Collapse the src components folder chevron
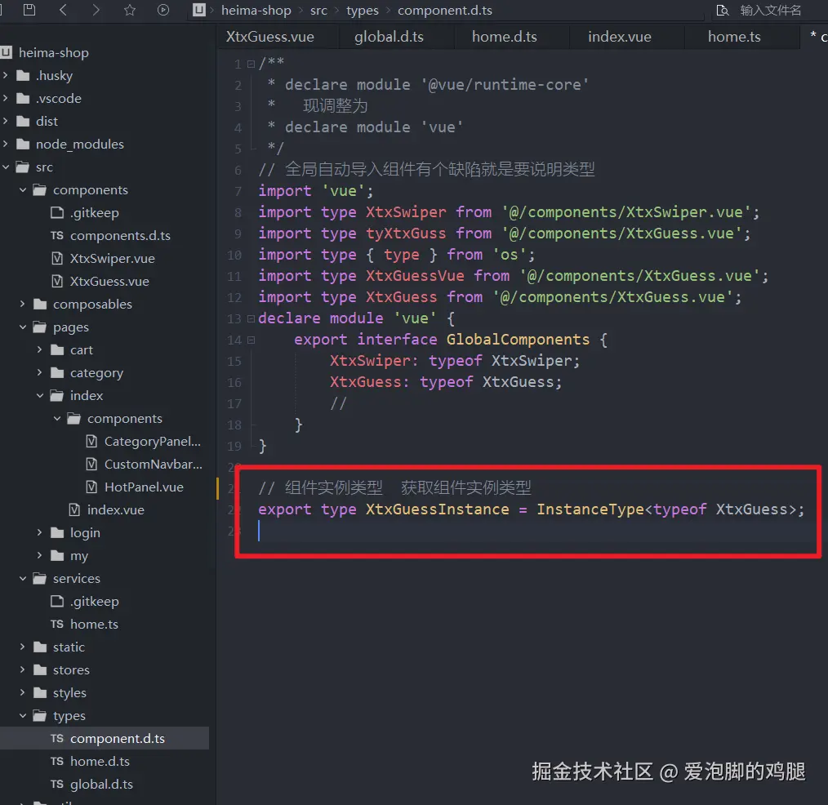 23,189
